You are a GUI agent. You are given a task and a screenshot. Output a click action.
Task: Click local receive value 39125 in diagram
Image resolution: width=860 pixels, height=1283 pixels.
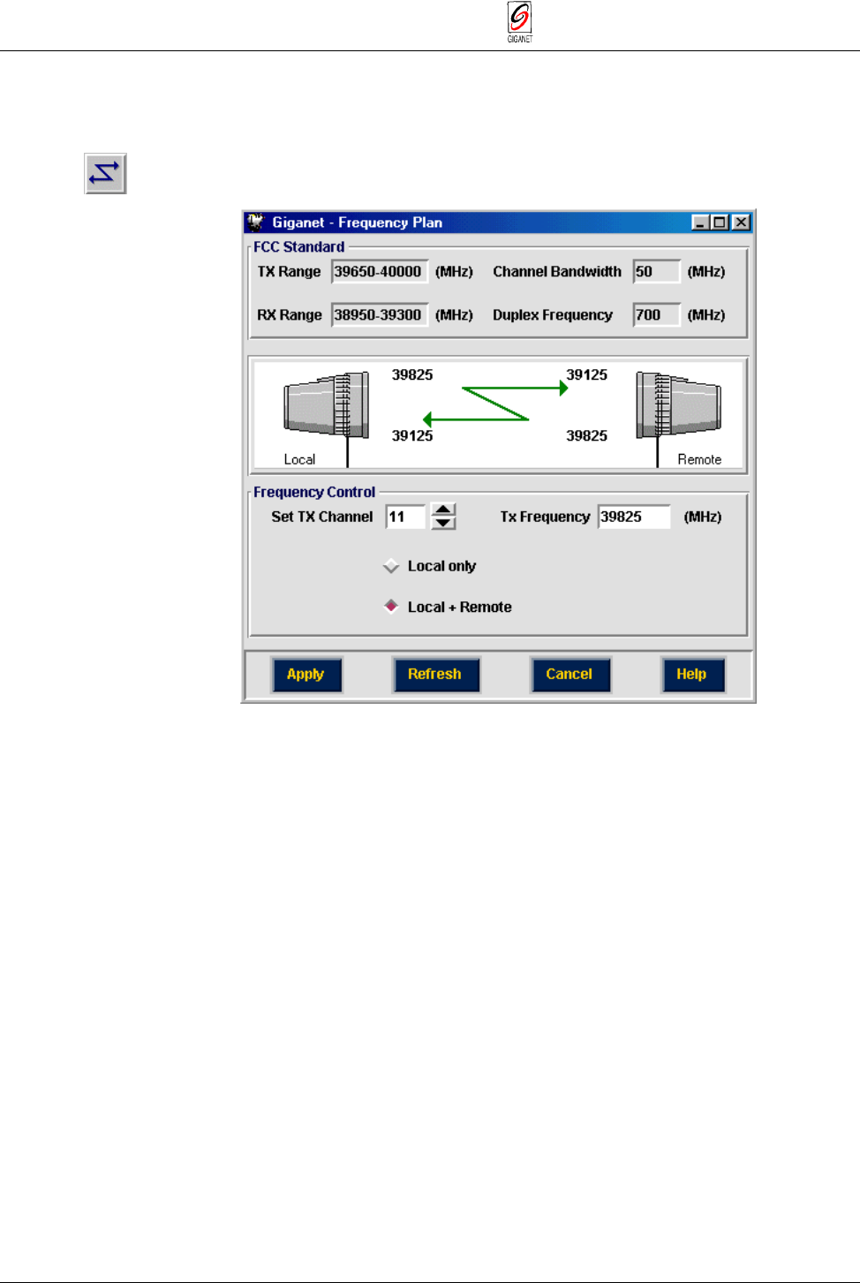[412, 436]
